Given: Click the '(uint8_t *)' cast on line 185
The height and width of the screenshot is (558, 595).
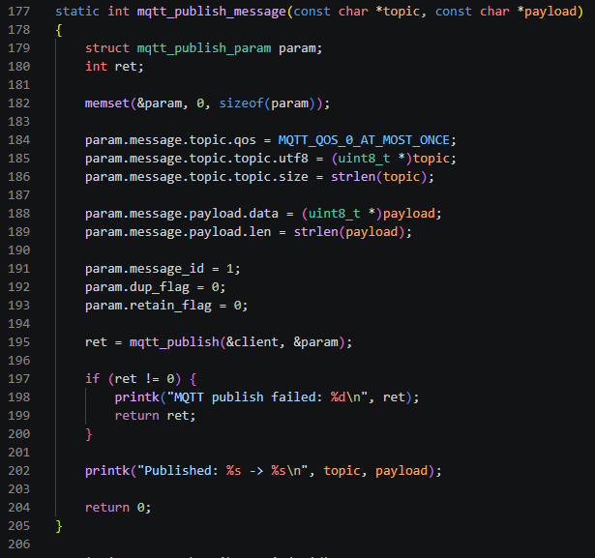Looking at the screenshot, I should pyautogui.click(x=372, y=159).
